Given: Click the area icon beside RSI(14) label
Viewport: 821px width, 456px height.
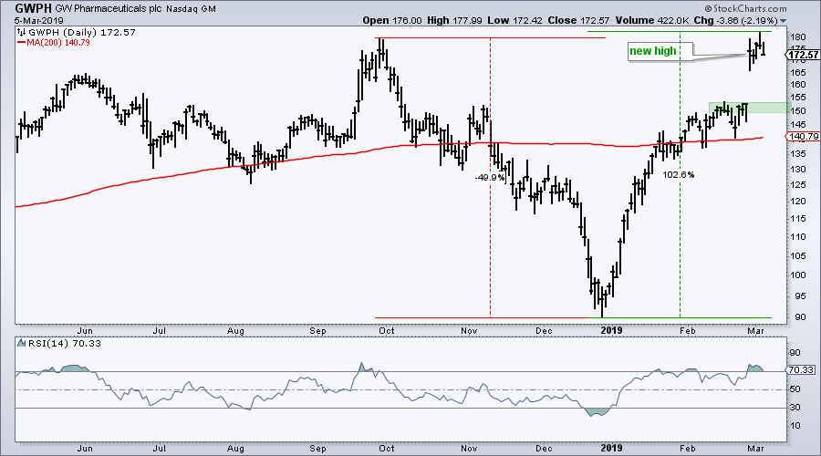Looking at the screenshot, I should [22, 344].
